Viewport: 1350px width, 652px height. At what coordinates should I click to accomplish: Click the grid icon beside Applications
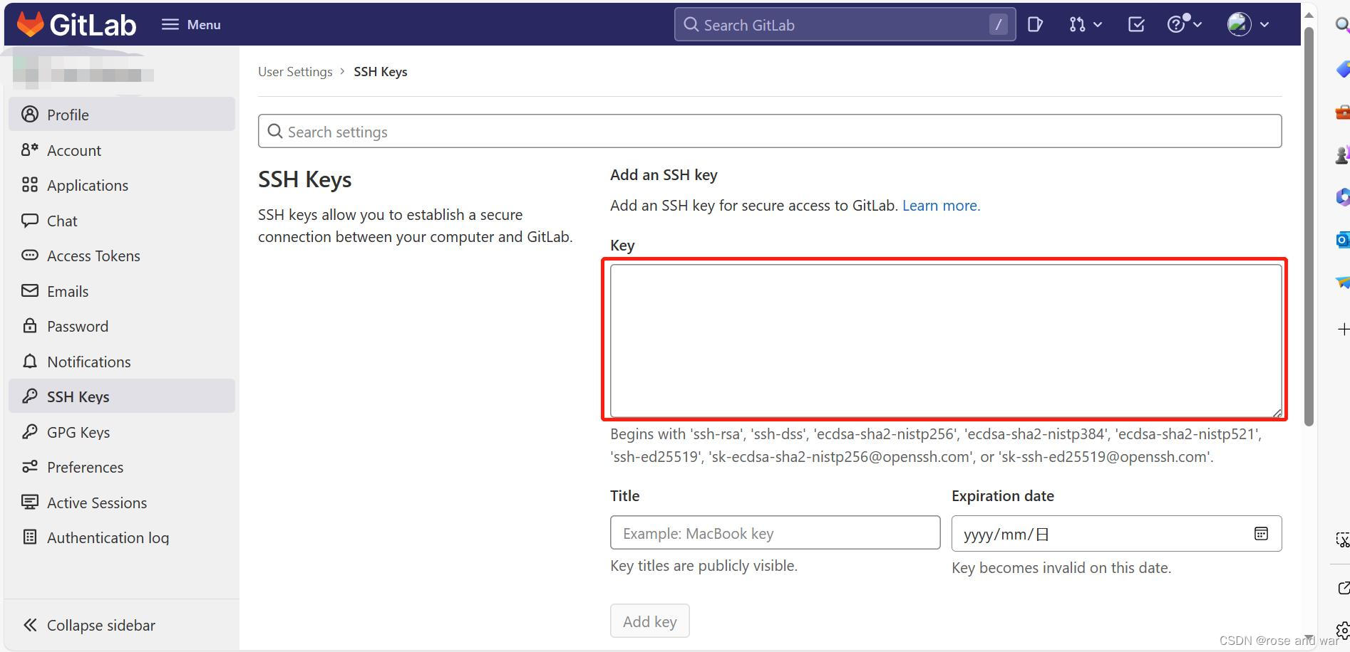[29, 185]
